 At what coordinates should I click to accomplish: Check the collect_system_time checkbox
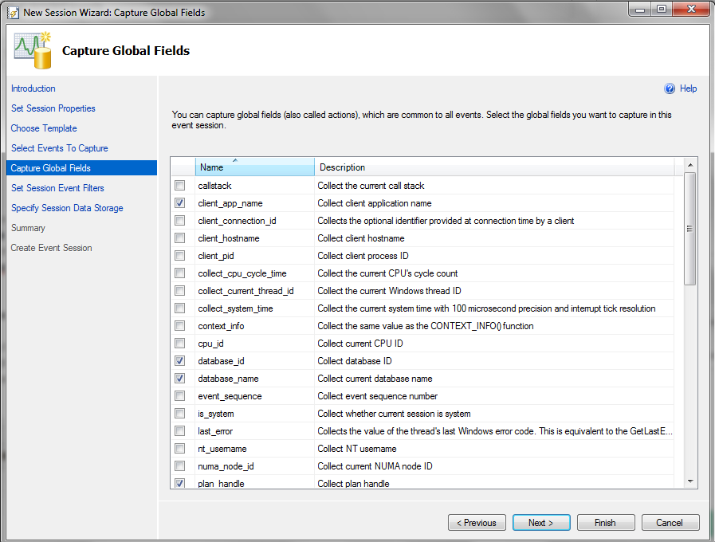(180, 308)
